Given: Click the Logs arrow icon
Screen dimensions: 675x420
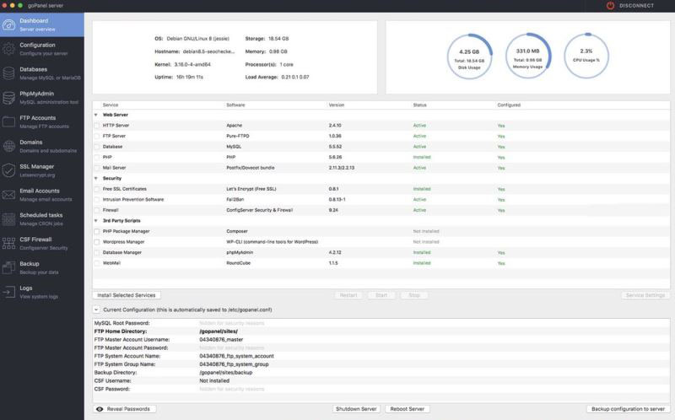Looking at the screenshot, I should tap(8, 292).
